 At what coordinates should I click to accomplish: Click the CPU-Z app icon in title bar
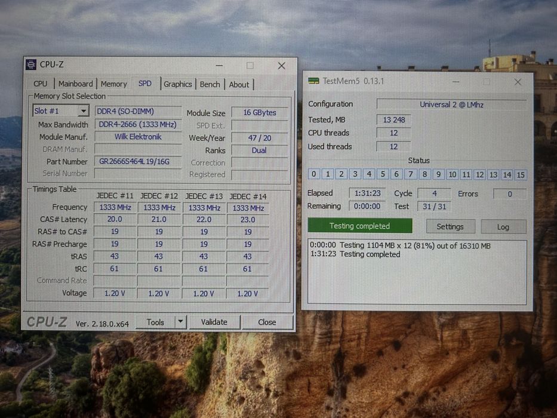(x=31, y=64)
